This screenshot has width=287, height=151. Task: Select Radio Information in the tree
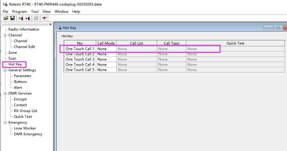coord(24,29)
